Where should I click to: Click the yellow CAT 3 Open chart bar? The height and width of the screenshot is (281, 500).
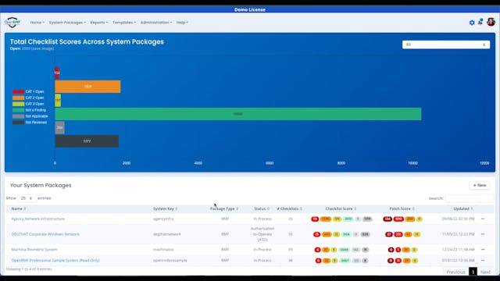(58, 101)
